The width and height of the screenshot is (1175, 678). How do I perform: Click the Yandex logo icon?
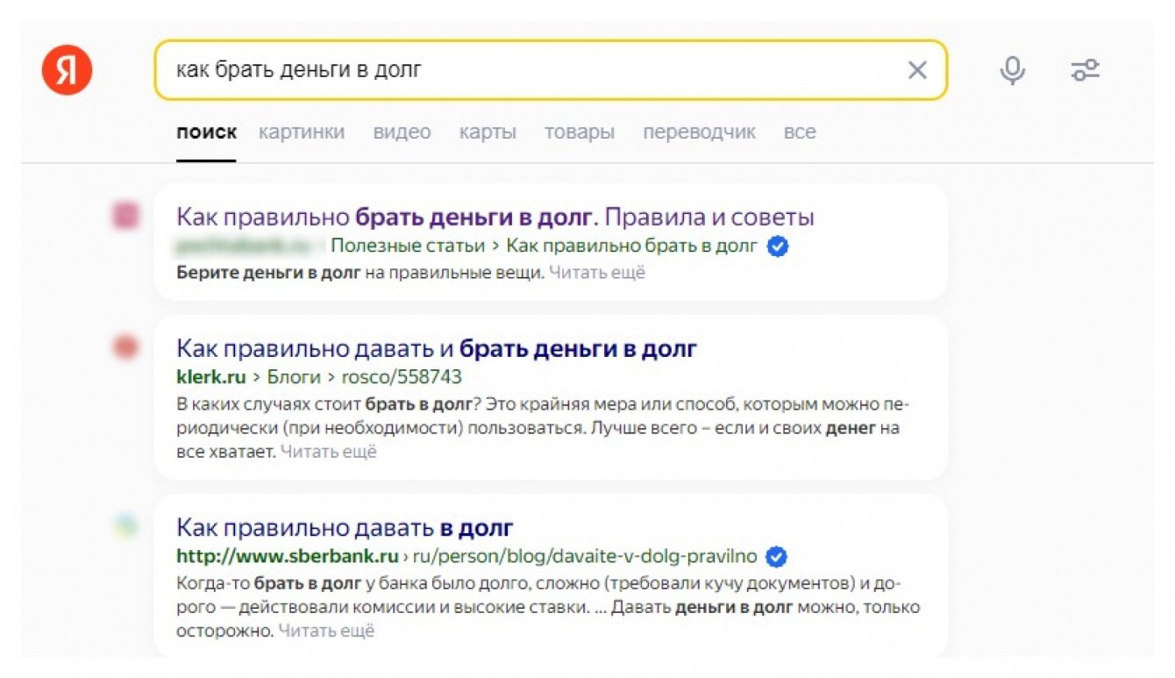67,70
